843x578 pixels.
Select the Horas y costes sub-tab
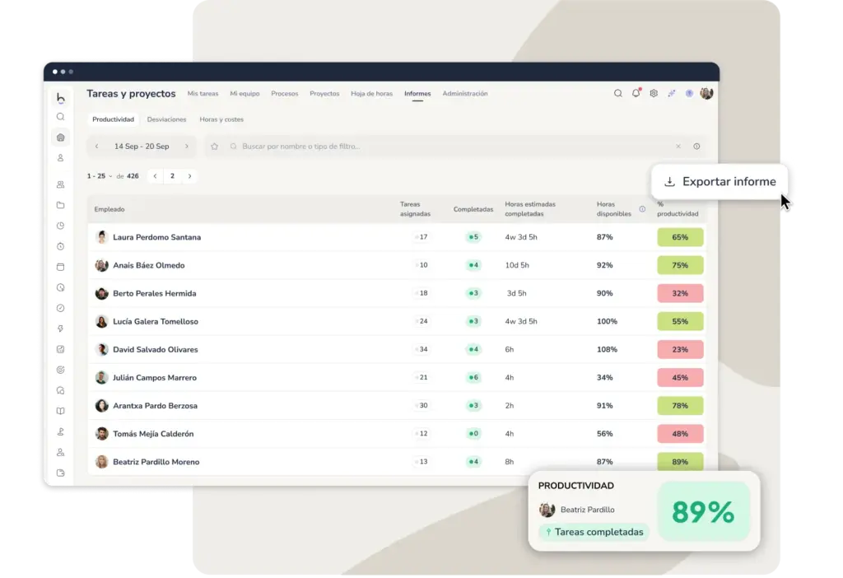coord(221,119)
